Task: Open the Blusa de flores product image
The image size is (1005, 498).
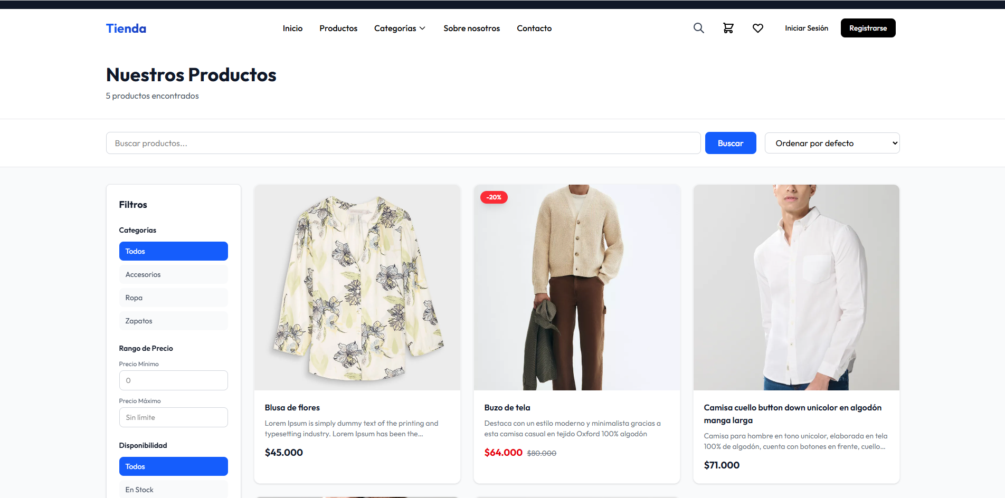Action: point(357,288)
